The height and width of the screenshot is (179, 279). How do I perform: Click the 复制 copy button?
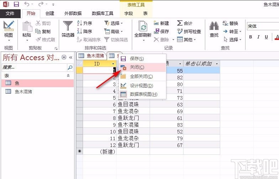[x=43, y=31]
